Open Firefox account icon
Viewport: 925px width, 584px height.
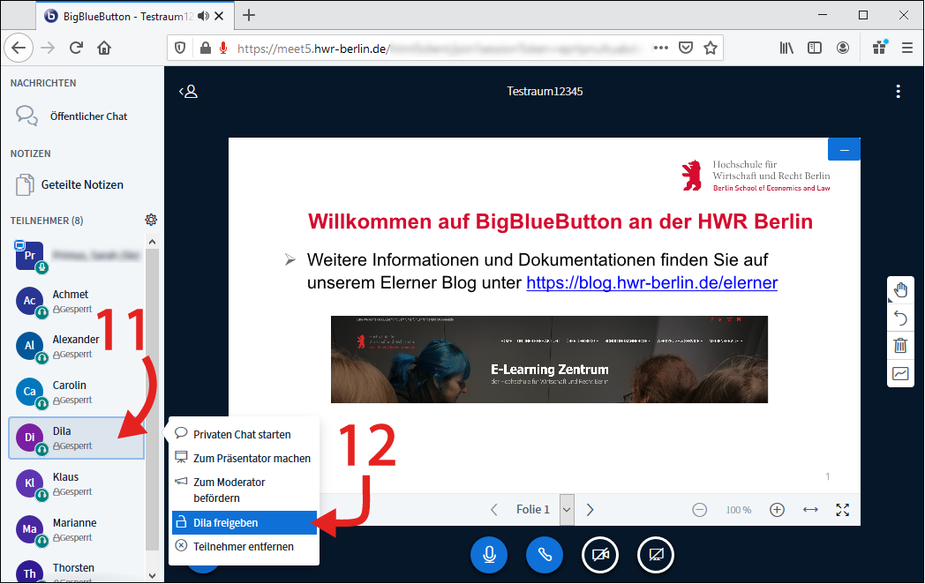point(843,48)
